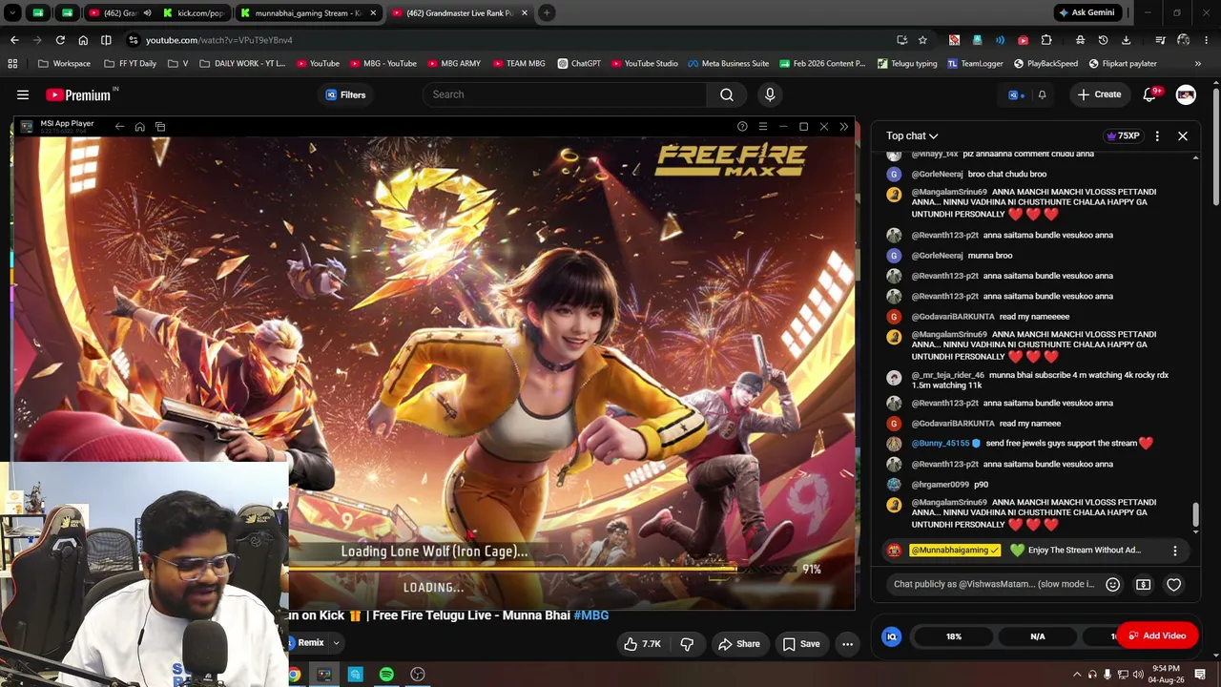Open Chrome from the stream taskbar

pyautogui.click(x=294, y=675)
